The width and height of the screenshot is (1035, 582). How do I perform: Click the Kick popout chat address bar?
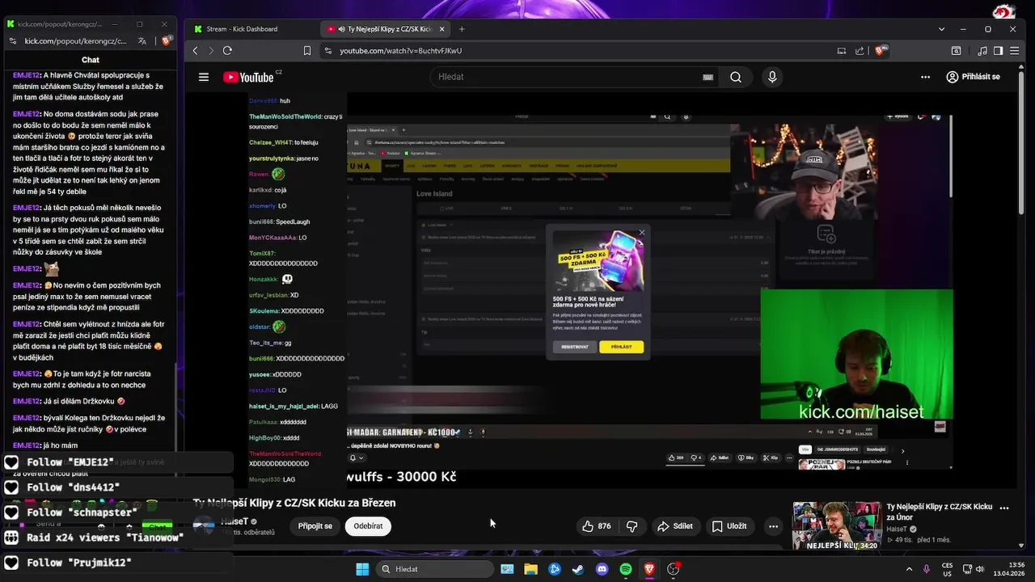pyautogui.click(x=76, y=40)
